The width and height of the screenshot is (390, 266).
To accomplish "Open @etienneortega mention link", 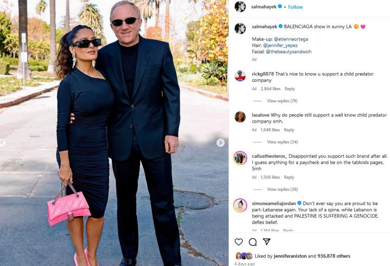I will click(291, 39).
